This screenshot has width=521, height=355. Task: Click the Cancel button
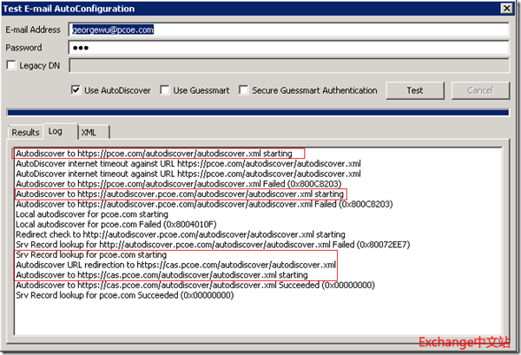pos(479,90)
